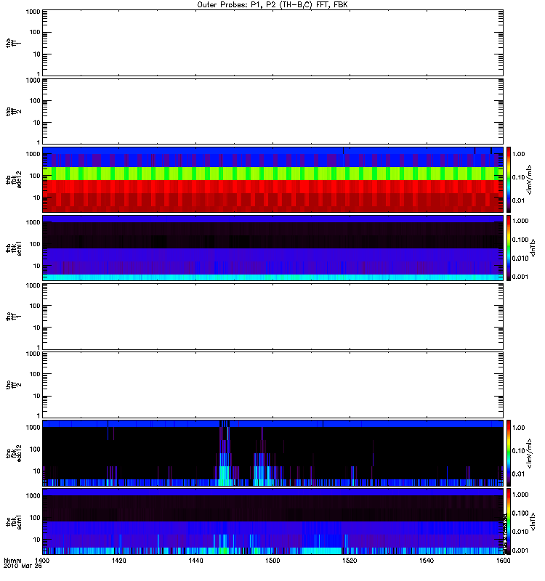Click the 1000 y-axis label of thb fff 1 panel

coord(33,12)
